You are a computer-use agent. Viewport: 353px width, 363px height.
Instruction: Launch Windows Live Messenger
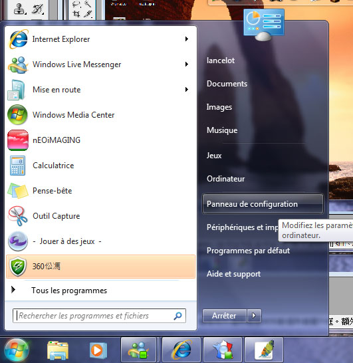(100, 64)
